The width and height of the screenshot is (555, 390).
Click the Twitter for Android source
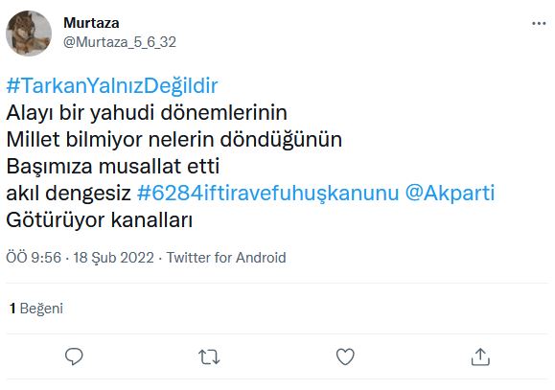226,258
